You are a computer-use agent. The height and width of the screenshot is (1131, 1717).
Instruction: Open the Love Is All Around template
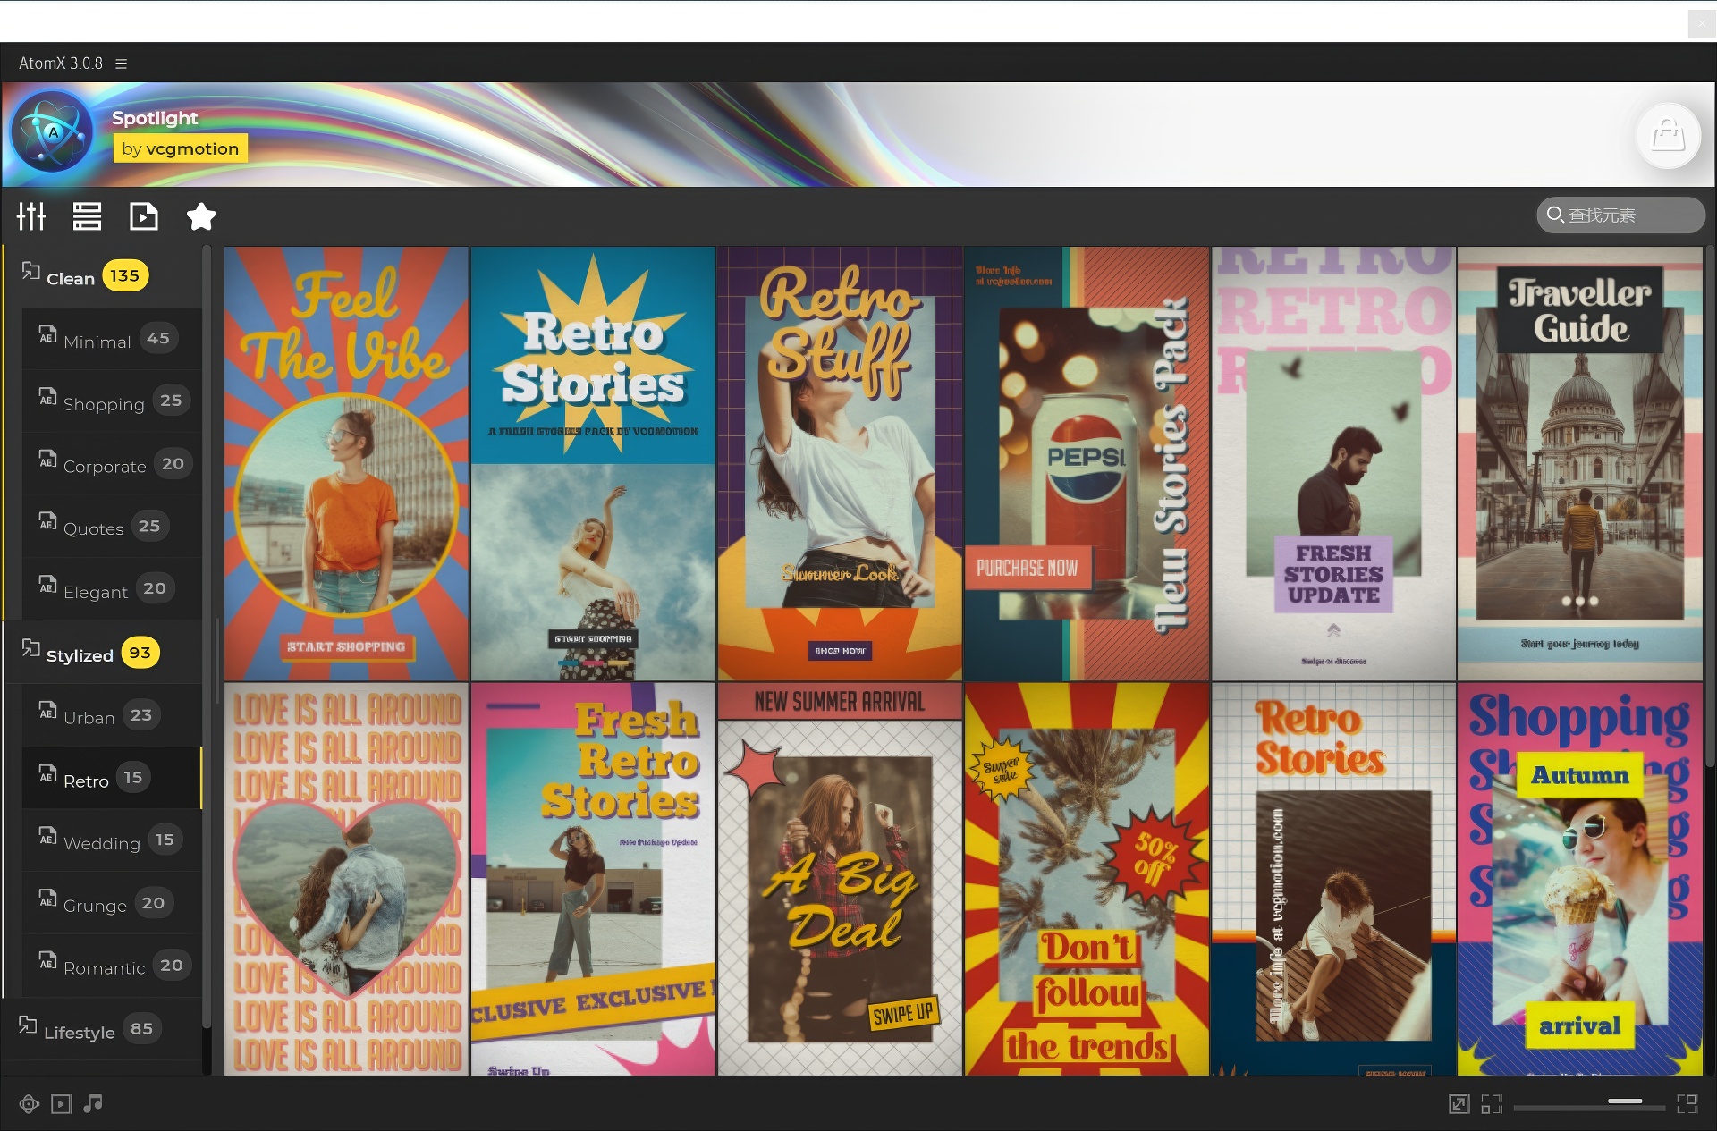point(346,879)
